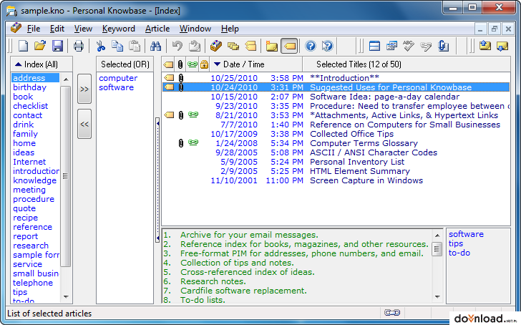
Task: Click the Cut scissors icon
Action: [x=100, y=46]
